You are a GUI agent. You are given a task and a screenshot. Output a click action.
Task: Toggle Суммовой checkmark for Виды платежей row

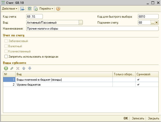138,80
